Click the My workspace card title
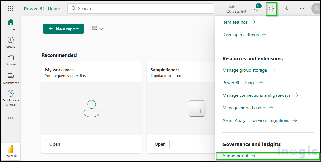This screenshot has height=162, width=321. 59,70
